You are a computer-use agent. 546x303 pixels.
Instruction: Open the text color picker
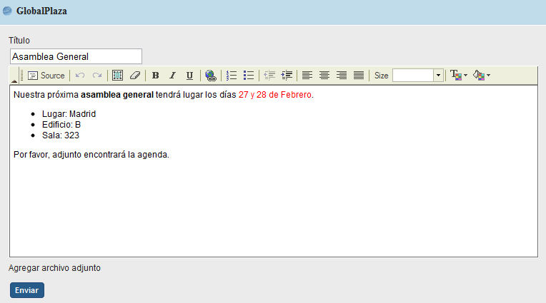pyautogui.click(x=458, y=76)
